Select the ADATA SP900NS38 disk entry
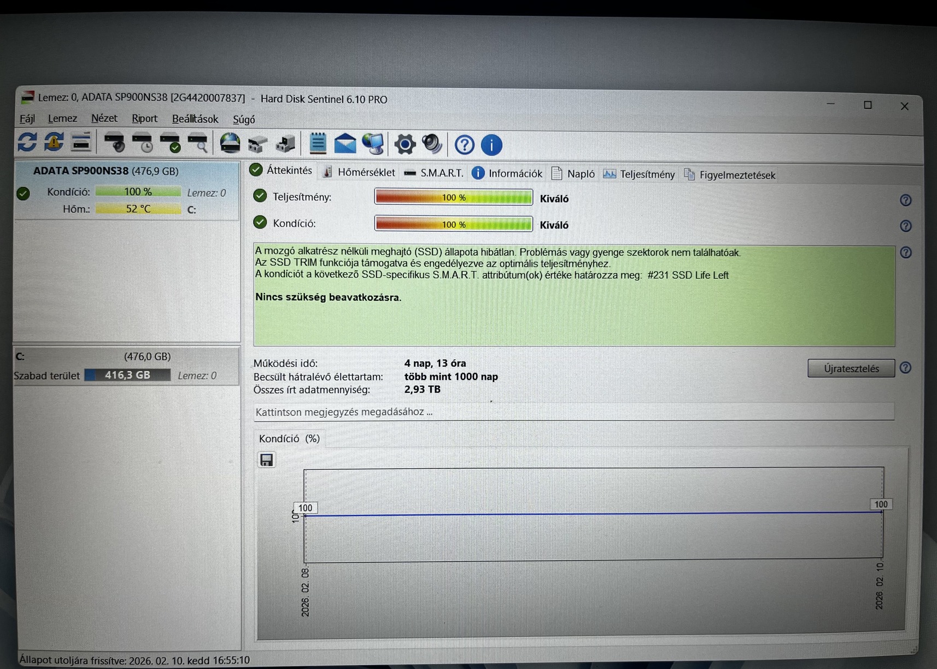The image size is (937, 669). (x=127, y=190)
